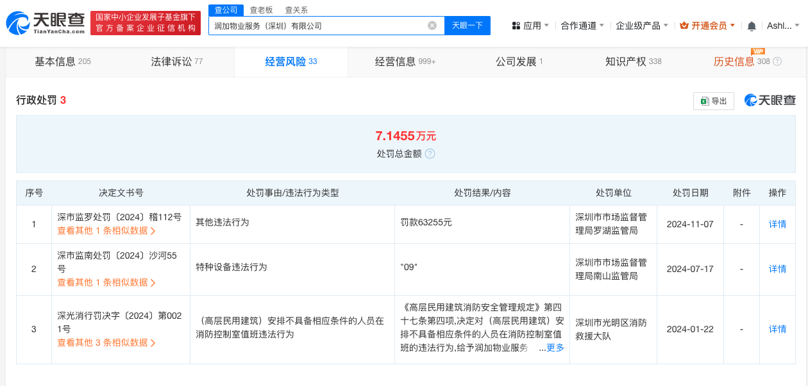Open 查看其他 3 条相似数据 link
The width and height of the screenshot is (808, 386).
(x=106, y=342)
